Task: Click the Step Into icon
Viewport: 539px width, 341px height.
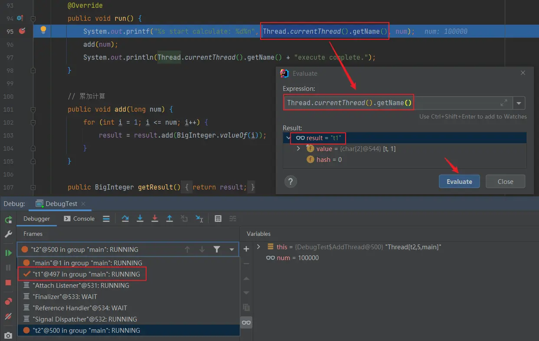Action: pyautogui.click(x=140, y=219)
